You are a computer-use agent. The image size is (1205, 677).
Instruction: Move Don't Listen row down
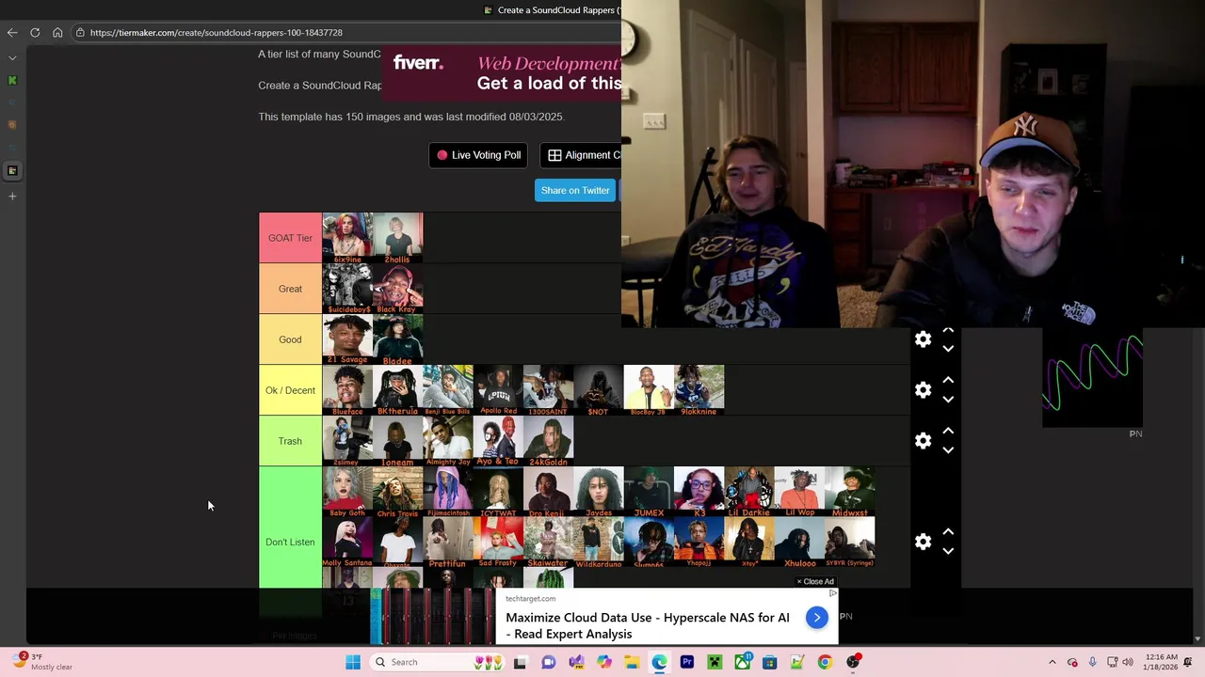click(948, 551)
